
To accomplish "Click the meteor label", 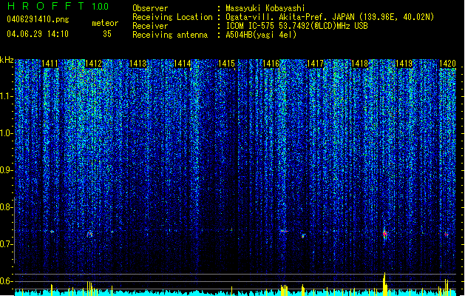I will pos(105,23).
